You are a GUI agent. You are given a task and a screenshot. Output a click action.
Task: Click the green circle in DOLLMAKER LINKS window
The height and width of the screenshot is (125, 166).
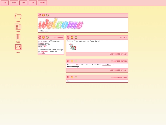point(76,77)
